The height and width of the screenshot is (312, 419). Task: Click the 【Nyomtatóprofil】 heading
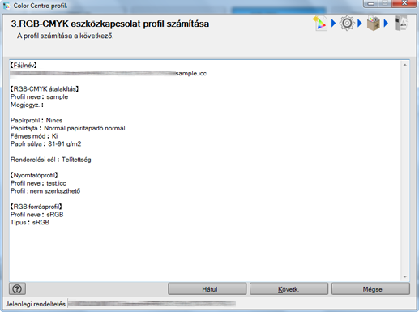point(34,176)
